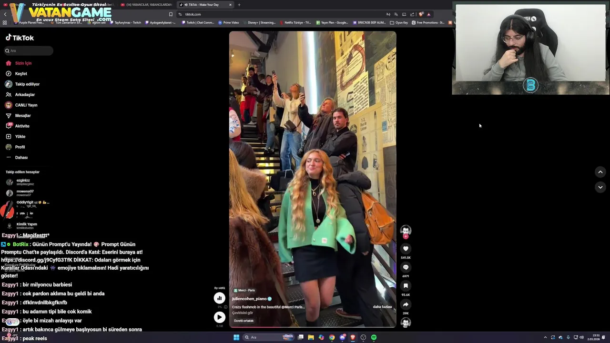
Task: Open followed account ezginizz
Action: coord(20,182)
